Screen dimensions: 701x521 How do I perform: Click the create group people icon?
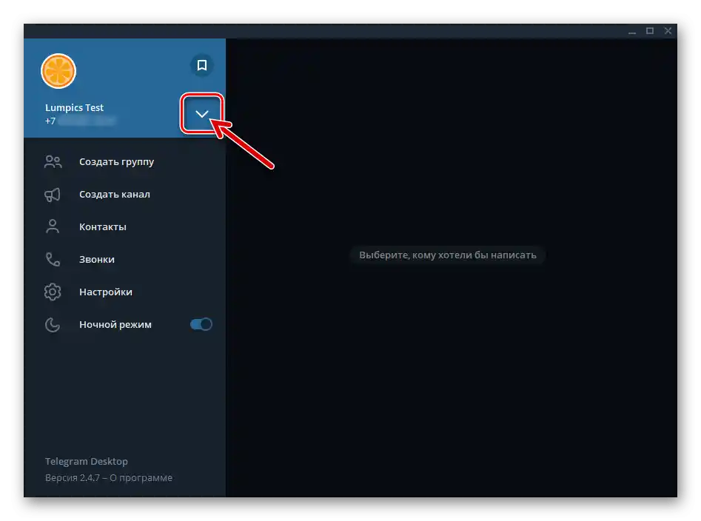point(52,161)
